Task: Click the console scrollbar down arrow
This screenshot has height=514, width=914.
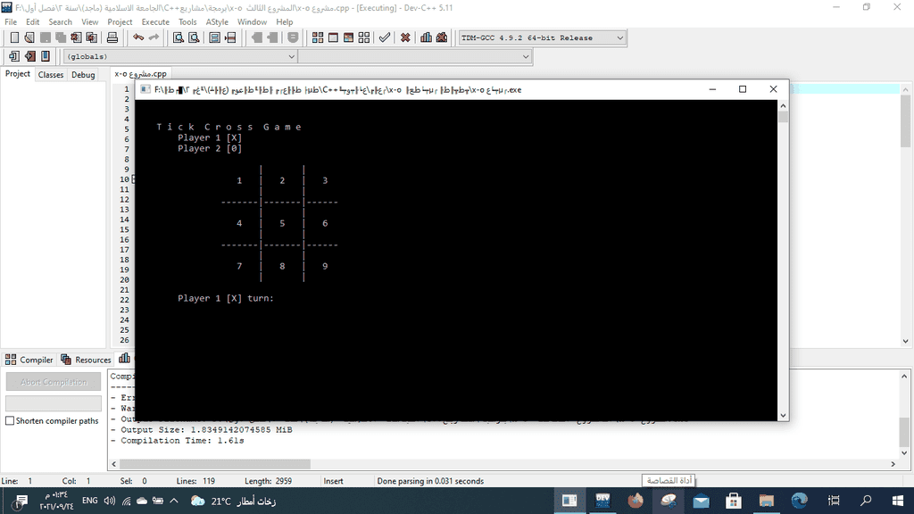Action: [x=784, y=416]
